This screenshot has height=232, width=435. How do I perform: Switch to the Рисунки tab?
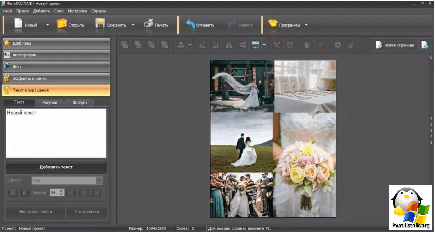(50, 103)
